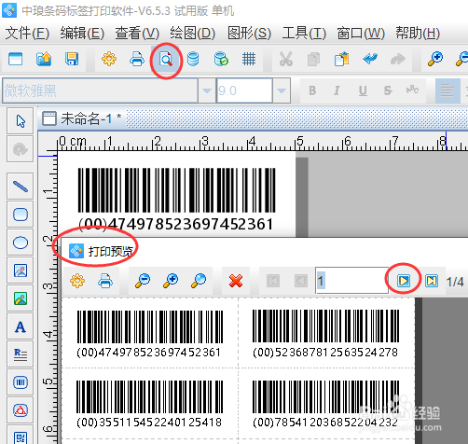
Task: Go to previous page in print preview
Action: (x=301, y=281)
